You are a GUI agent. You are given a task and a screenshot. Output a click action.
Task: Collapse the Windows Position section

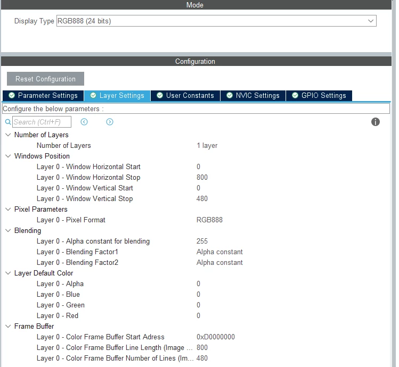(8, 156)
